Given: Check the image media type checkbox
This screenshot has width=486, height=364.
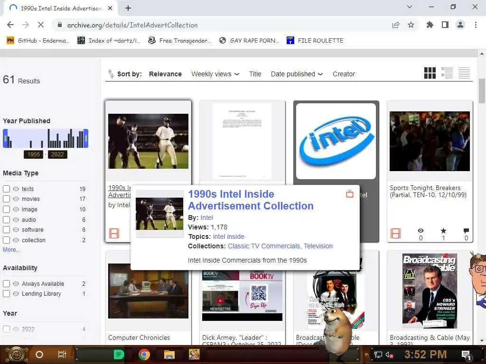Looking at the screenshot, I should point(6,209).
